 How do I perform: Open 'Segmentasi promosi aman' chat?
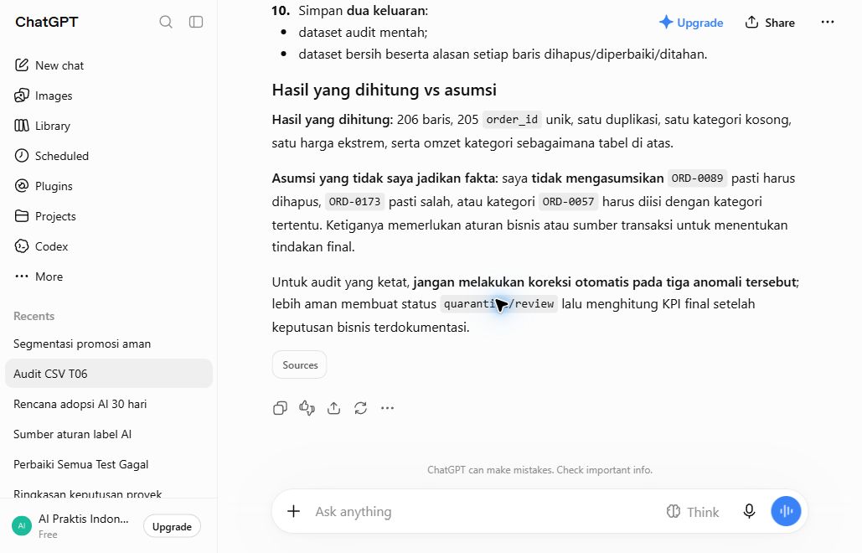tap(108, 344)
